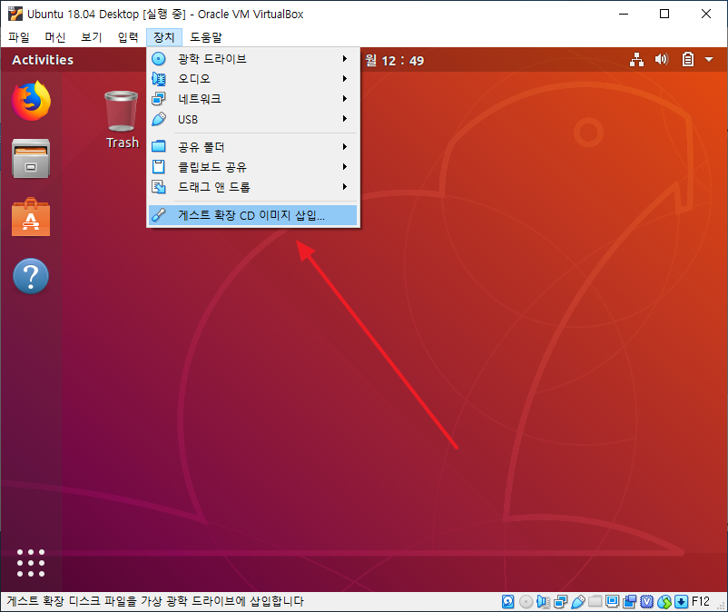
Task: Expand the 광학 드라이브 submenu
Action: coord(253,59)
